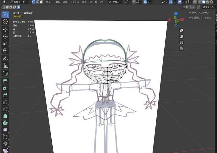
Task: Click the mesh mirror butterfly icon
Action: [x=183, y=7]
